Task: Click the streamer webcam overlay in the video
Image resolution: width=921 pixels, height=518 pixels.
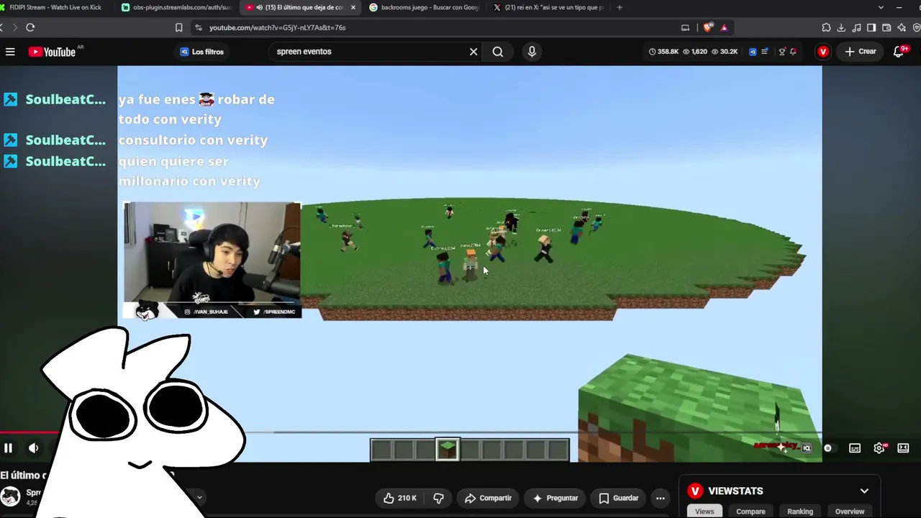Action: click(x=212, y=260)
